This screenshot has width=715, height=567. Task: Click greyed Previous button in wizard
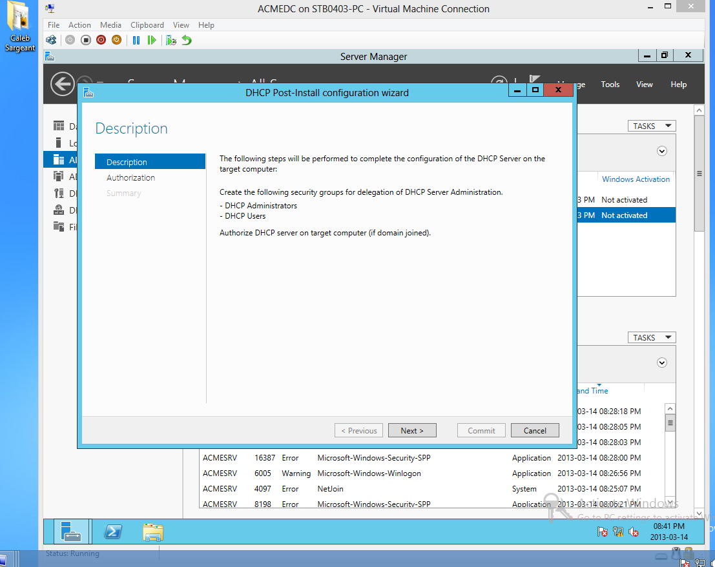[359, 430]
